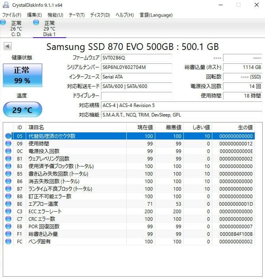Open the 機能(U) menu
Viewport: 265px width, 279px height.
(55, 15)
